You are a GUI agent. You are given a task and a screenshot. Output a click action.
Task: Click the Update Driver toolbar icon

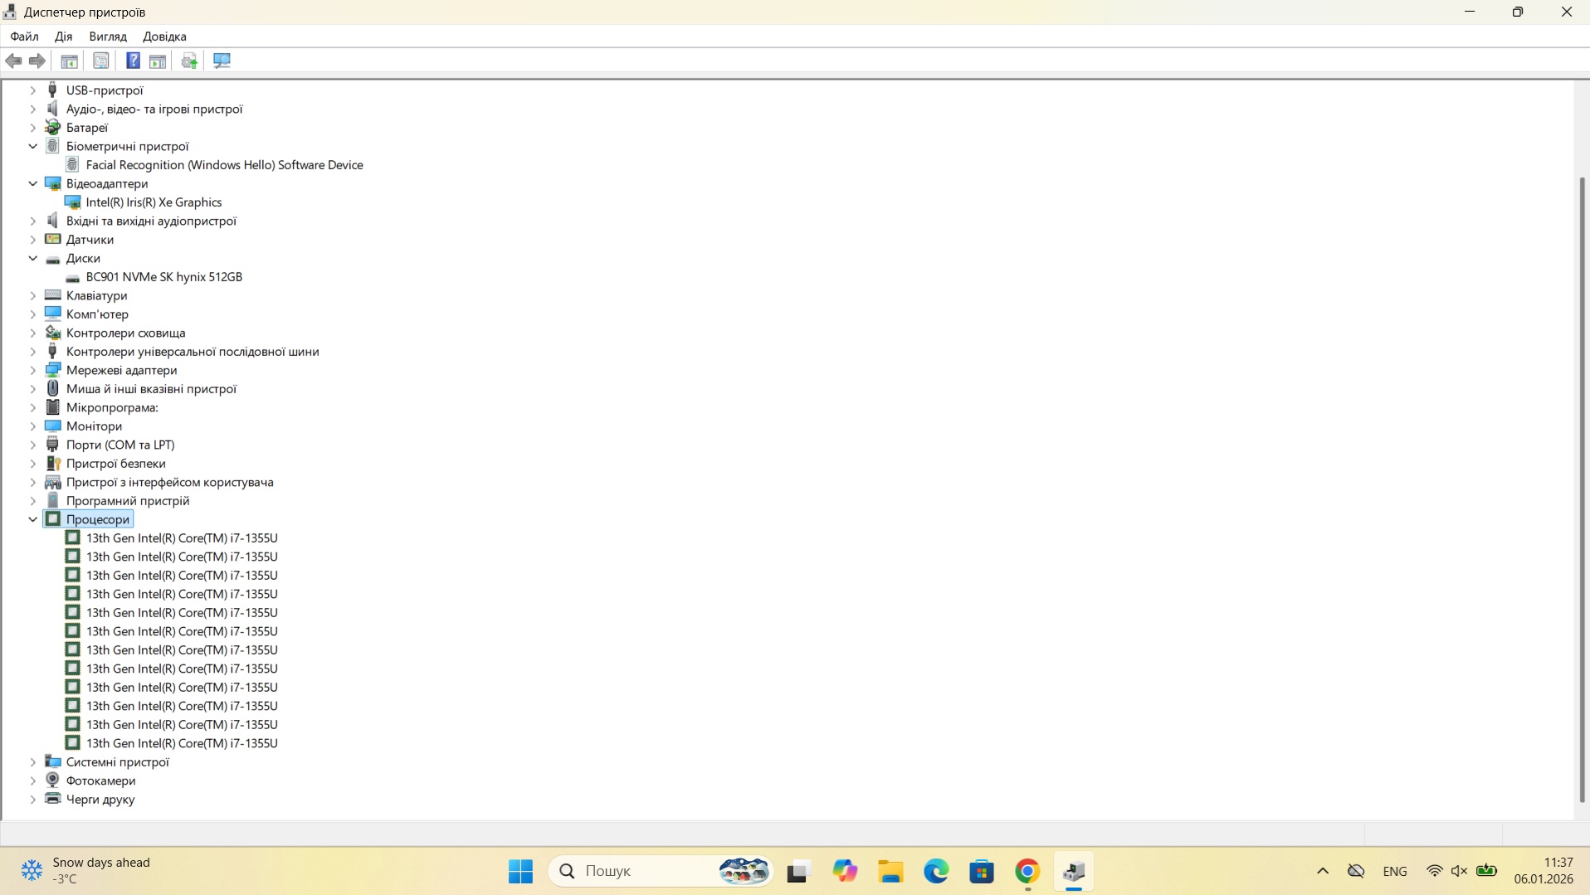click(x=189, y=61)
